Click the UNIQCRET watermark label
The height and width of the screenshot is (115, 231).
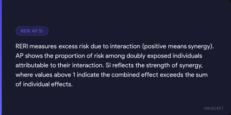click(x=214, y=108)
